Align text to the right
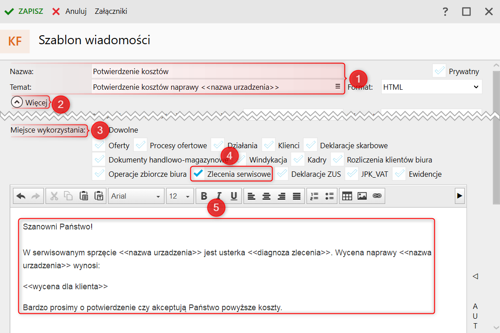500x333 pixels. point(282,196)
